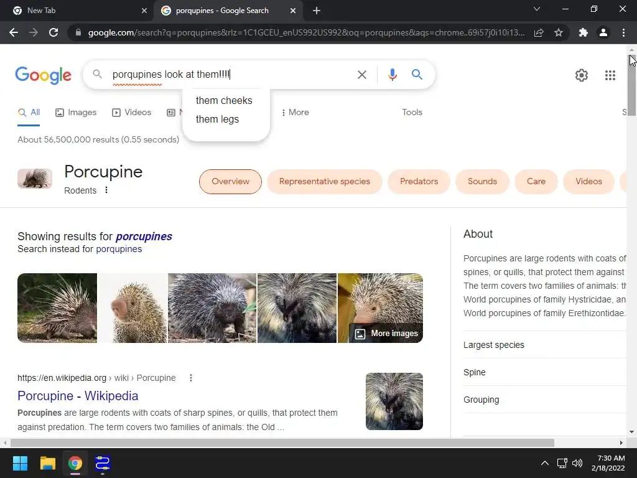Click the Chrome icon in the taskbar
637x478 pixels.
[x=75, y=463]
